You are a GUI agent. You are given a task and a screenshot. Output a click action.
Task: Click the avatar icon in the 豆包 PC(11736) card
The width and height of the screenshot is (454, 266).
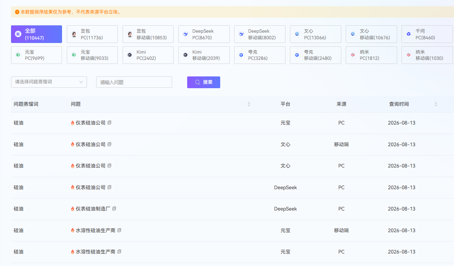[74, 34]
